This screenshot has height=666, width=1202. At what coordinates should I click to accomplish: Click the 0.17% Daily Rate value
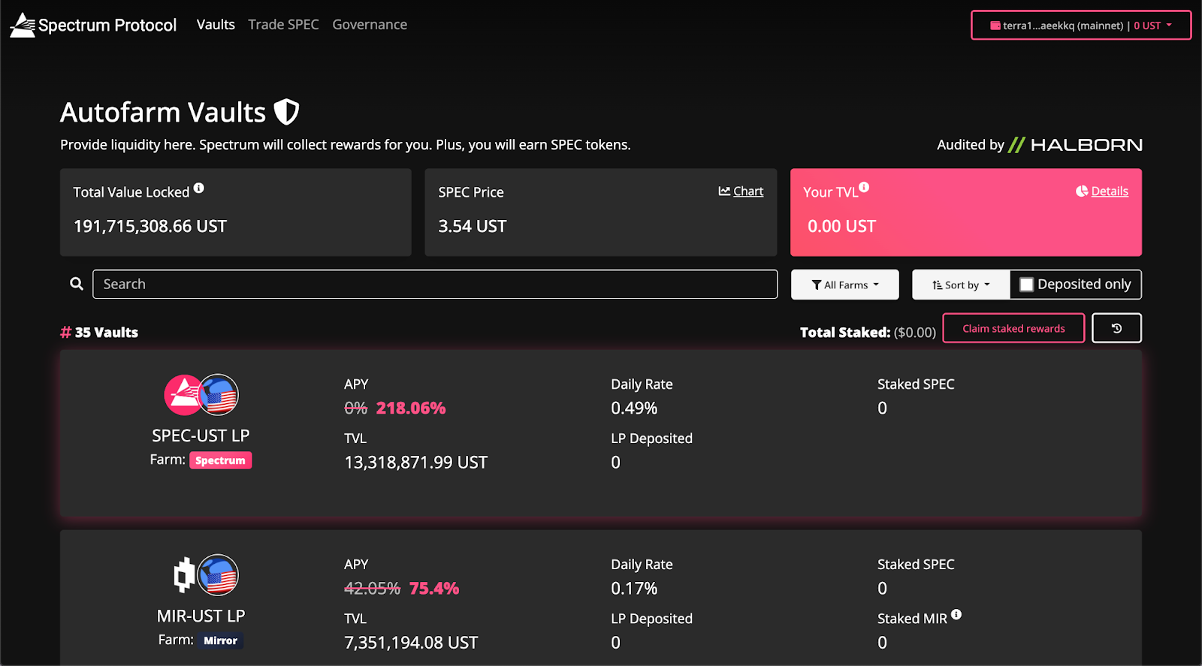tap(634, 589)
